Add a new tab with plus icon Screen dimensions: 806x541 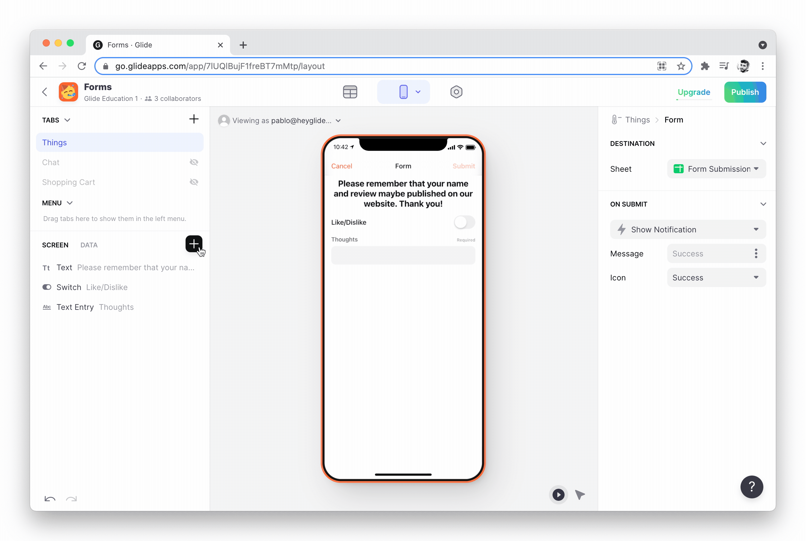(194, 119)
